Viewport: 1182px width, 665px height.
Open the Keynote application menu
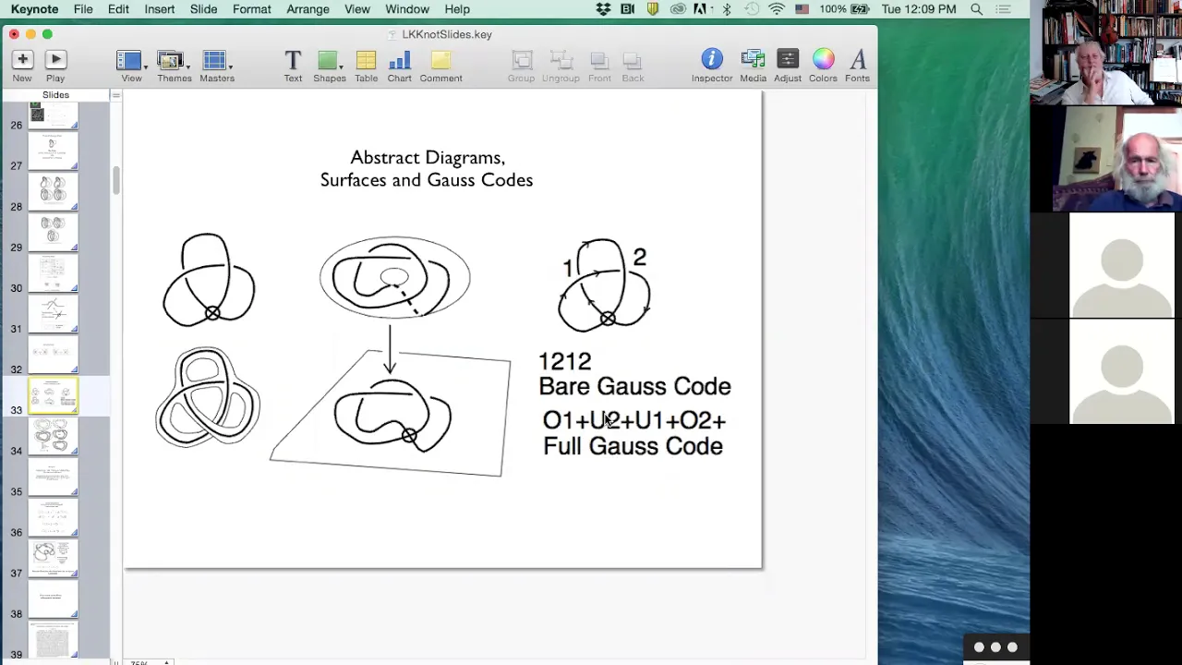coord(34,9)
